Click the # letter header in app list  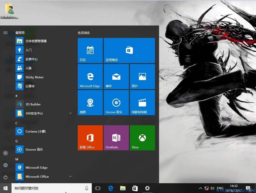click(16, 96)
